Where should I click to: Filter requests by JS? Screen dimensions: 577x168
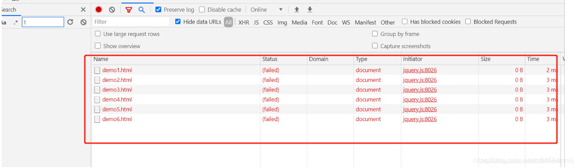coord(256,22)
